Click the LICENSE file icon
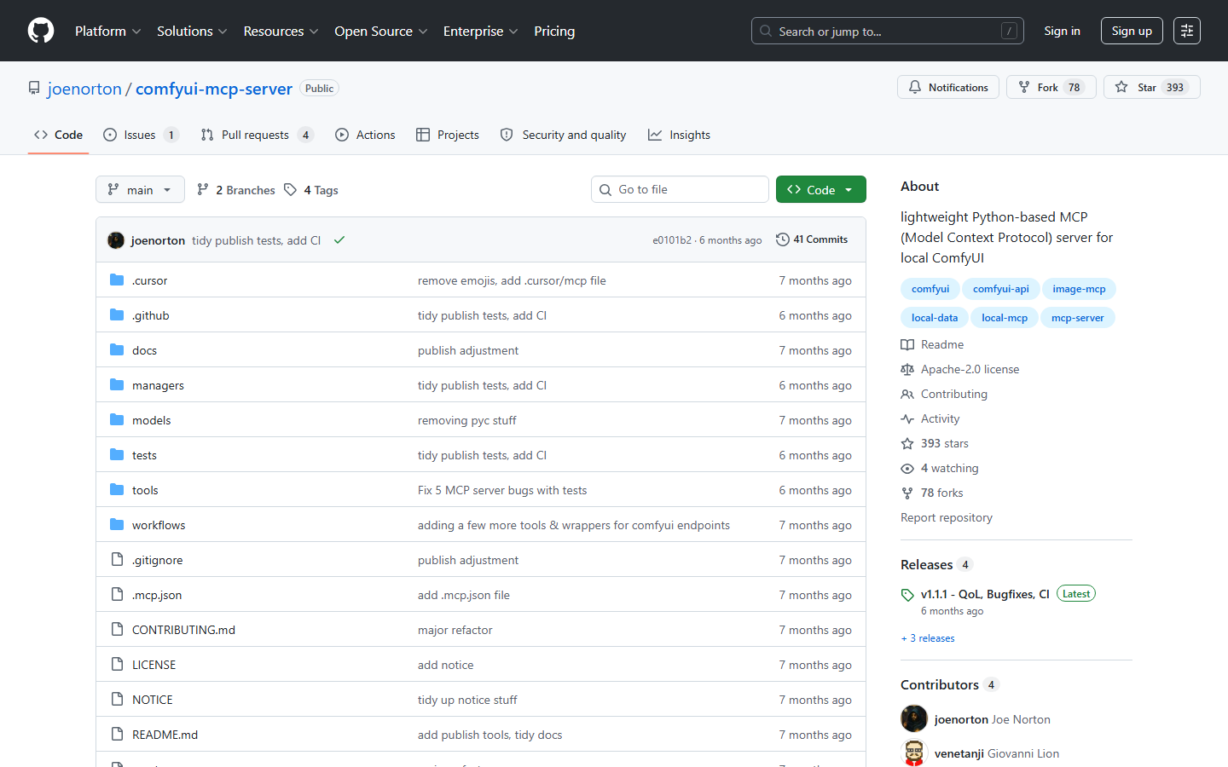Image resolution: width=1228 pixels, height=767 pixels. 117,665
